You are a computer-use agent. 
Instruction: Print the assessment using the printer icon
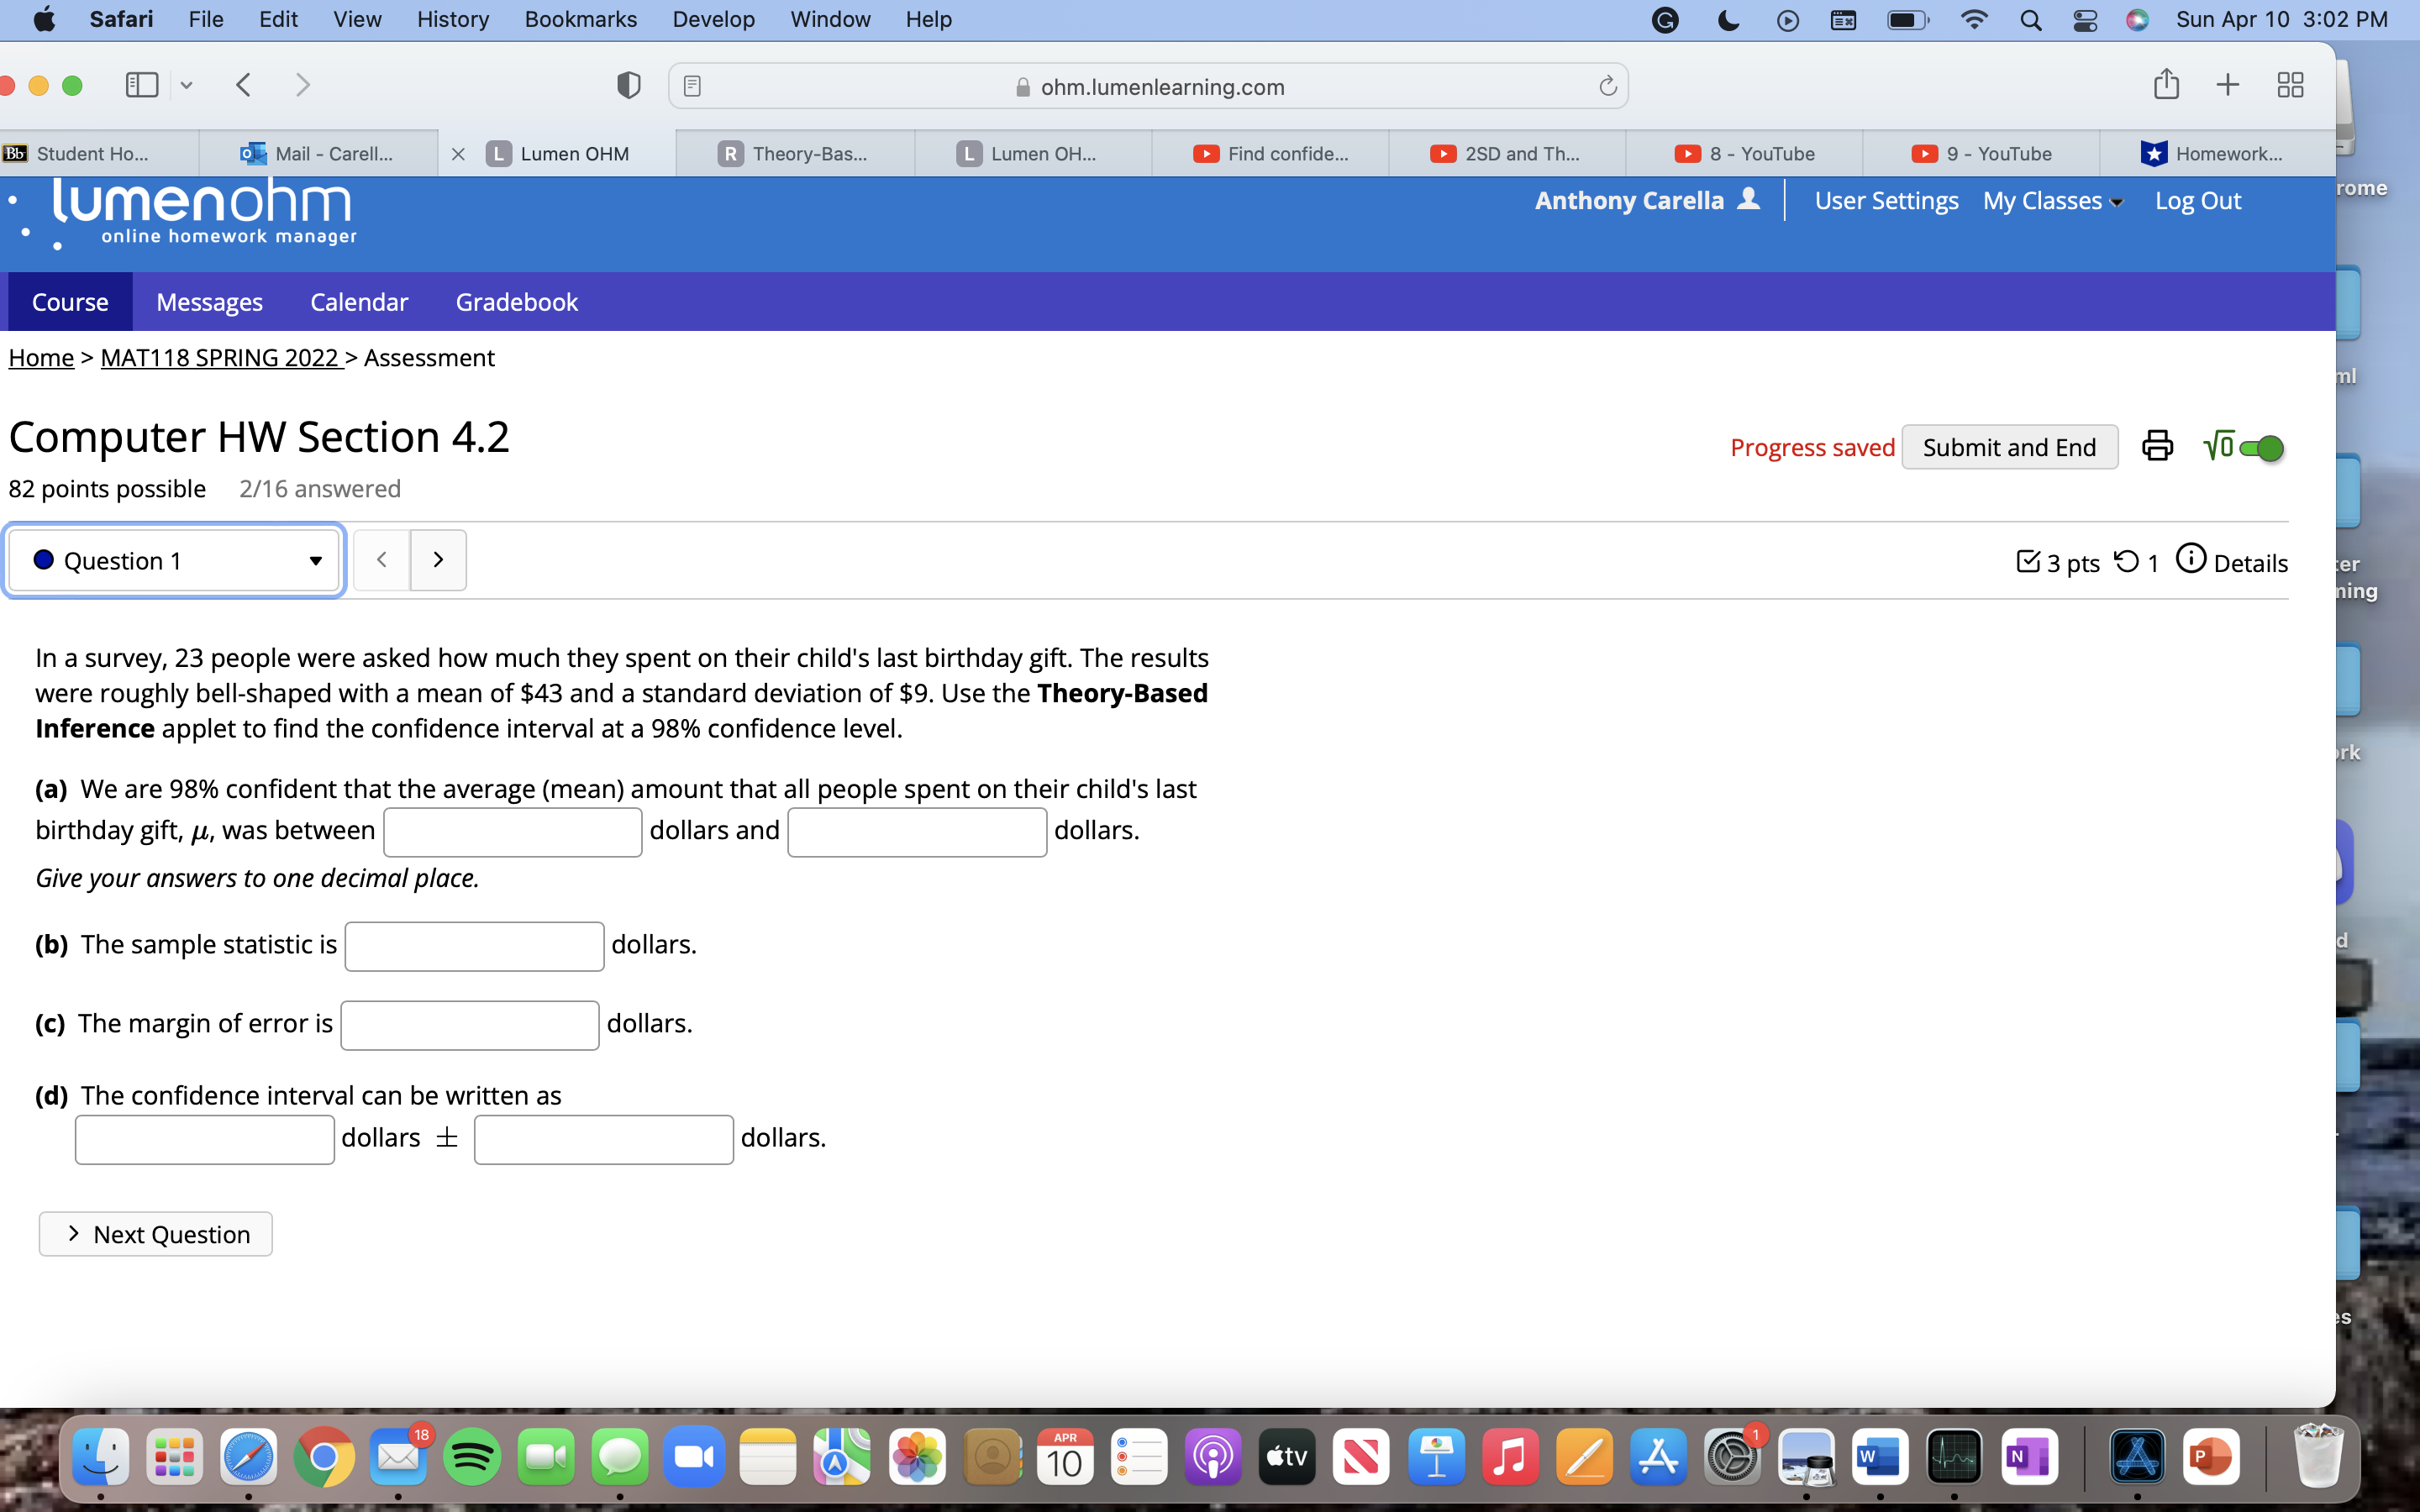pos(2157,446)
